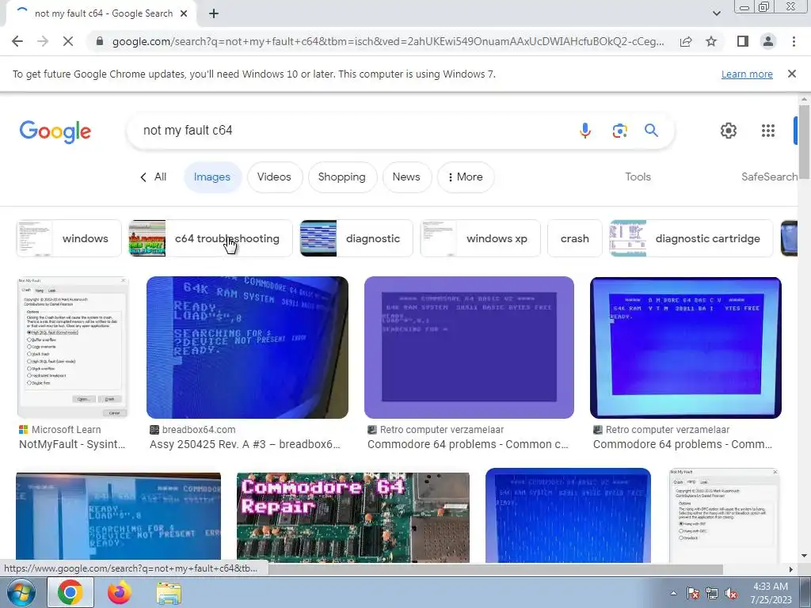The width and height of the screenshot is (811, 608).
Task: Open File Explorer from the taskbar
Action: click(x=169, y=594)
